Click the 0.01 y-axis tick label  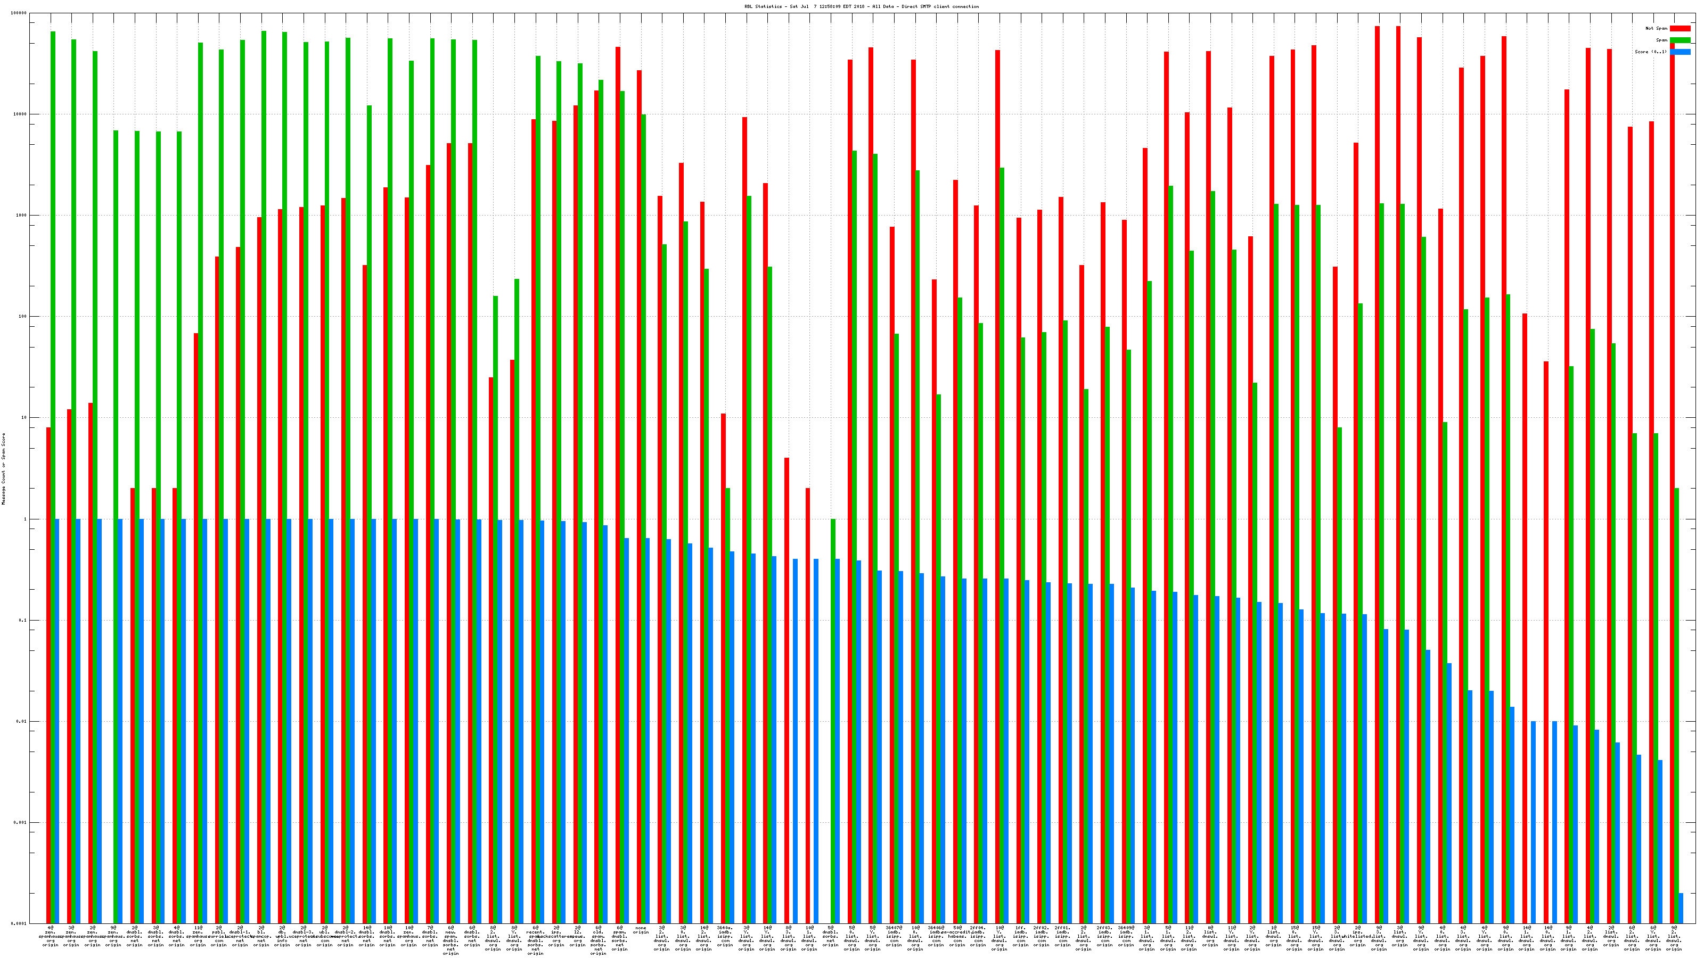pyautogui.click(x=22, y=721)
